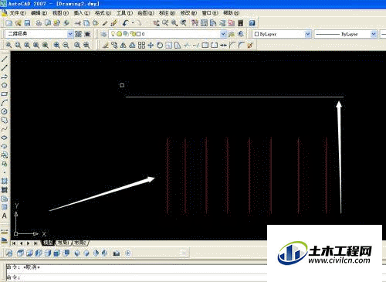This screenshot has height=282, width=386.
Task: Select the Table tool
Action: tap(5, 207)
